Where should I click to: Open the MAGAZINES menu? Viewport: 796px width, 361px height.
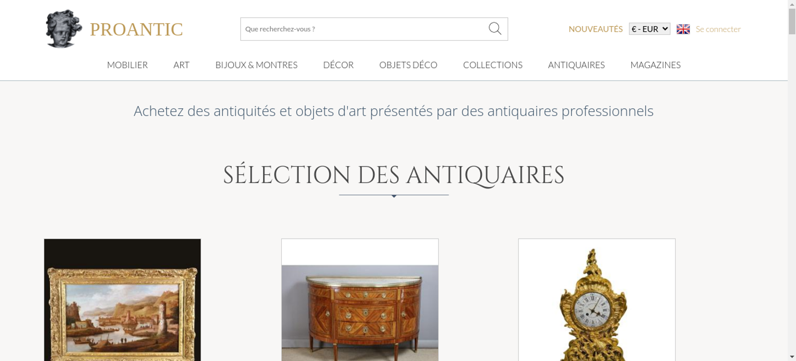[656, 65]
